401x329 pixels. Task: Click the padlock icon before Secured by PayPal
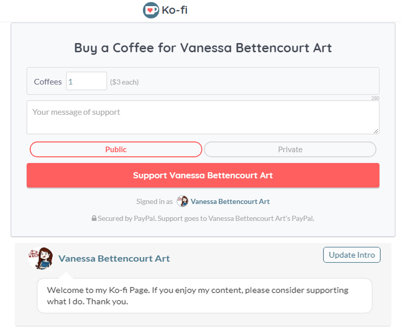pyautogui.click(x=94, y=218)
